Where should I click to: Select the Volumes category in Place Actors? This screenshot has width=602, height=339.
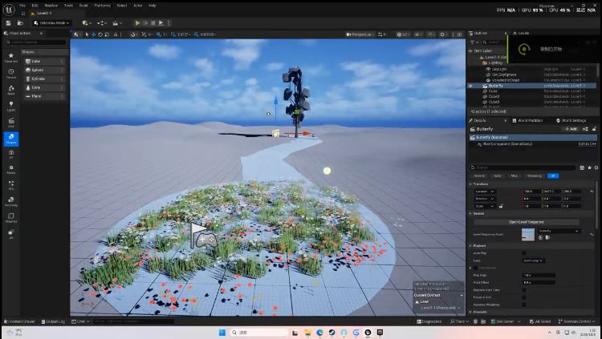click(11, 218)
